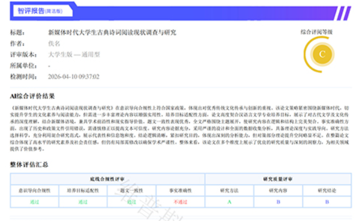Click the 通过 result under 培养目标适配性

(83, 202)
